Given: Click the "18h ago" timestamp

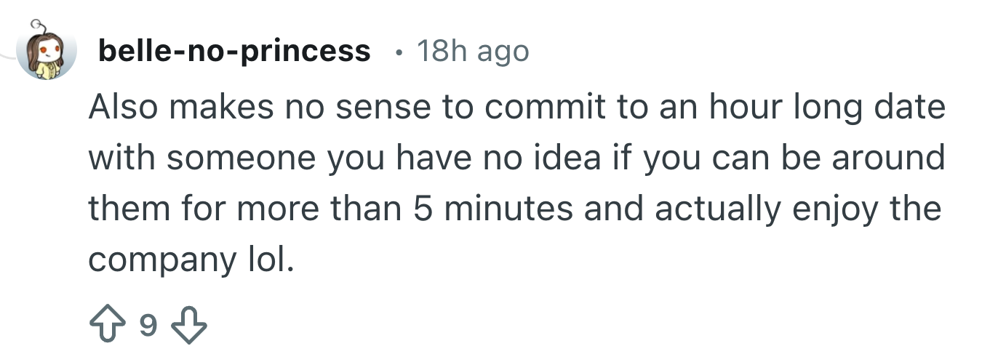Looking at the screenshot, I should 472,52.
